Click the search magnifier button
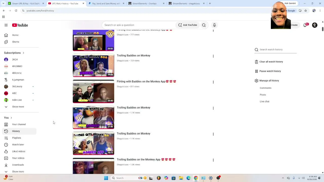The width and height of the screenshot is (324, 182). (x=204, y=25)
